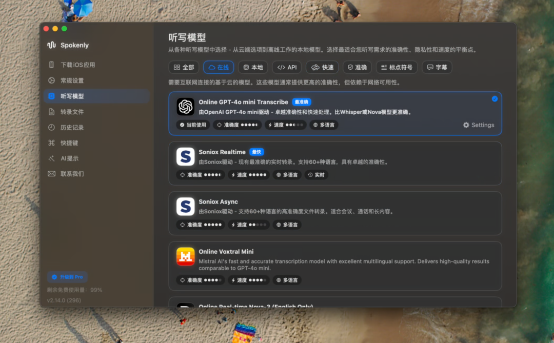Viewport: 554px width, 343px height.
Task: Click 速度 rating on Soniox Realtime card
Action: 249,175
